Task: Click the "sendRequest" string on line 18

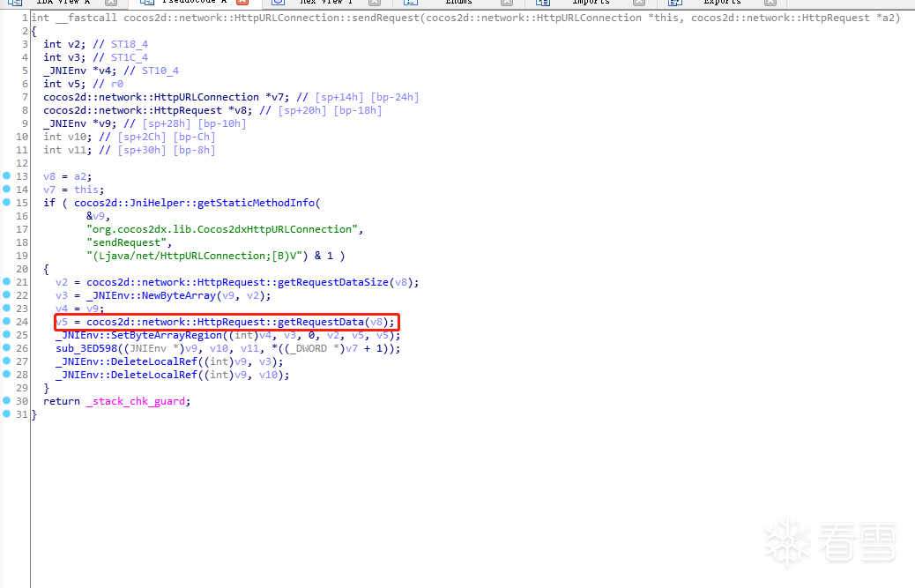Action: coord(126,242)
